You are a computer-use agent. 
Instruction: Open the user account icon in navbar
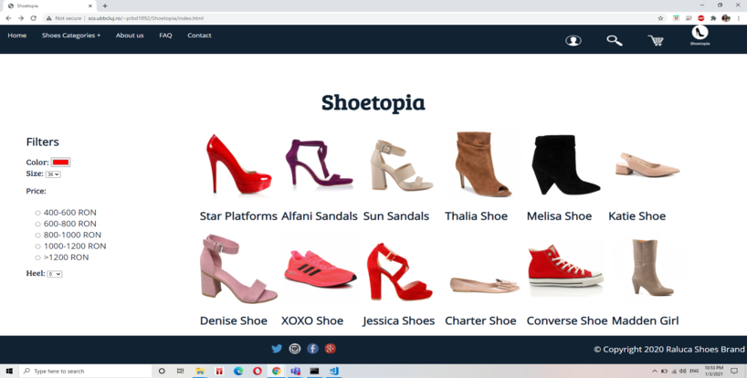tap(573, 40)
